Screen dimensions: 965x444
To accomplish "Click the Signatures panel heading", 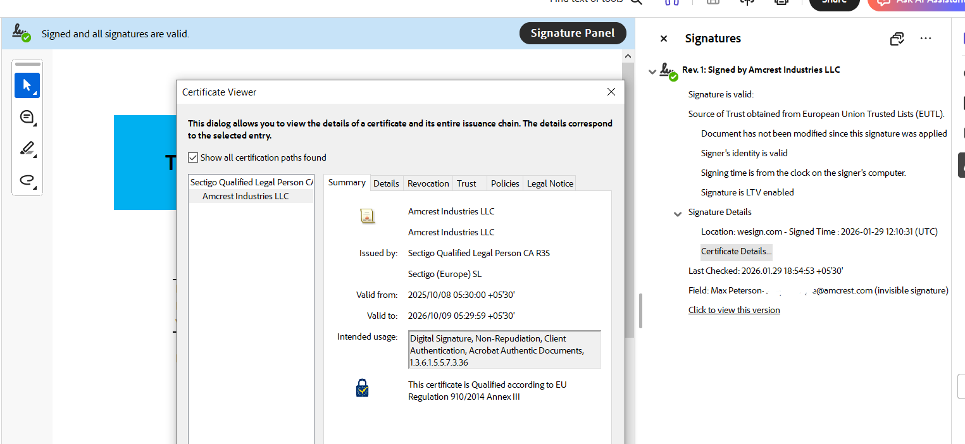I will [713, 39].
